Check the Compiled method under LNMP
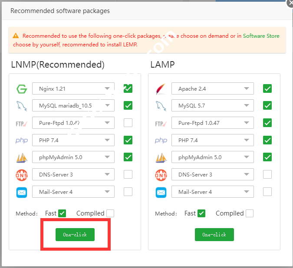Viewport: 293px width, 268px height. (x=110, y=213)
